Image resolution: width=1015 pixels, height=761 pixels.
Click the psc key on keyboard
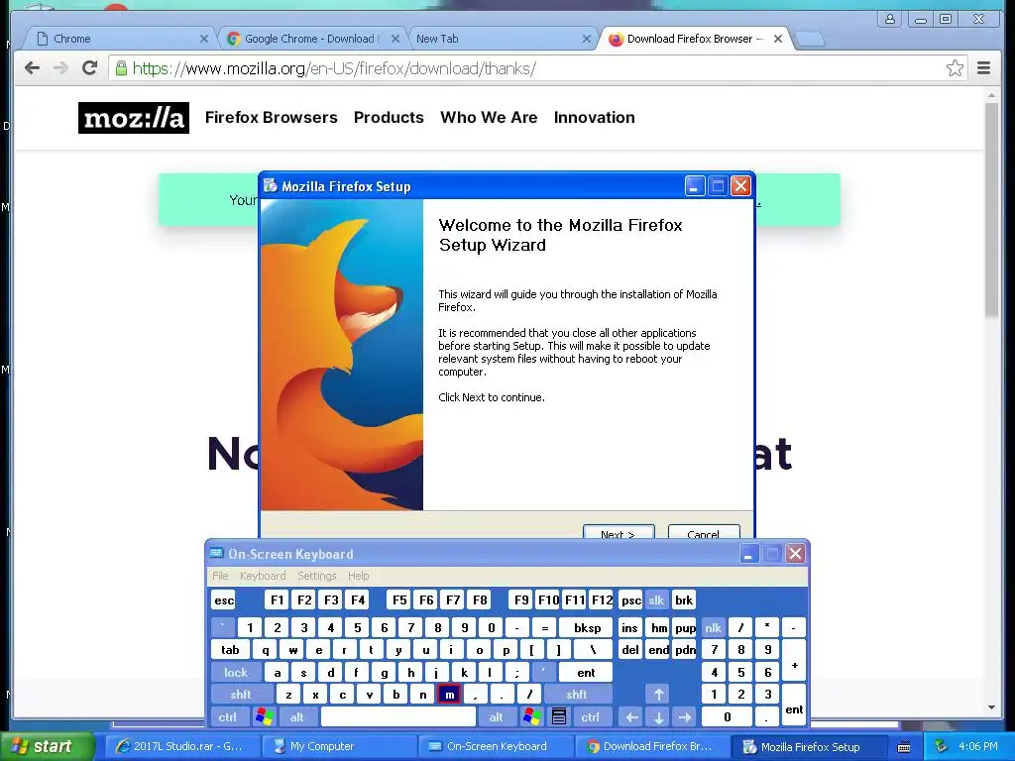click(x=631, y=600)
